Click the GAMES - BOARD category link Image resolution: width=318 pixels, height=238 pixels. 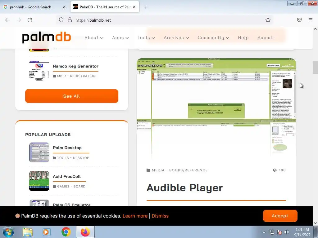pos(71,186)
